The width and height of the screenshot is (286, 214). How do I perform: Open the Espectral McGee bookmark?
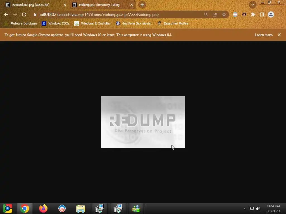(x=173, y=23)
